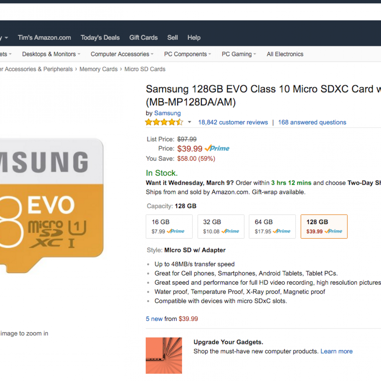Click the Upgrade Your Gadgets promo image
The height and width of the screenshot is (381, 381).
coord(164,355)
